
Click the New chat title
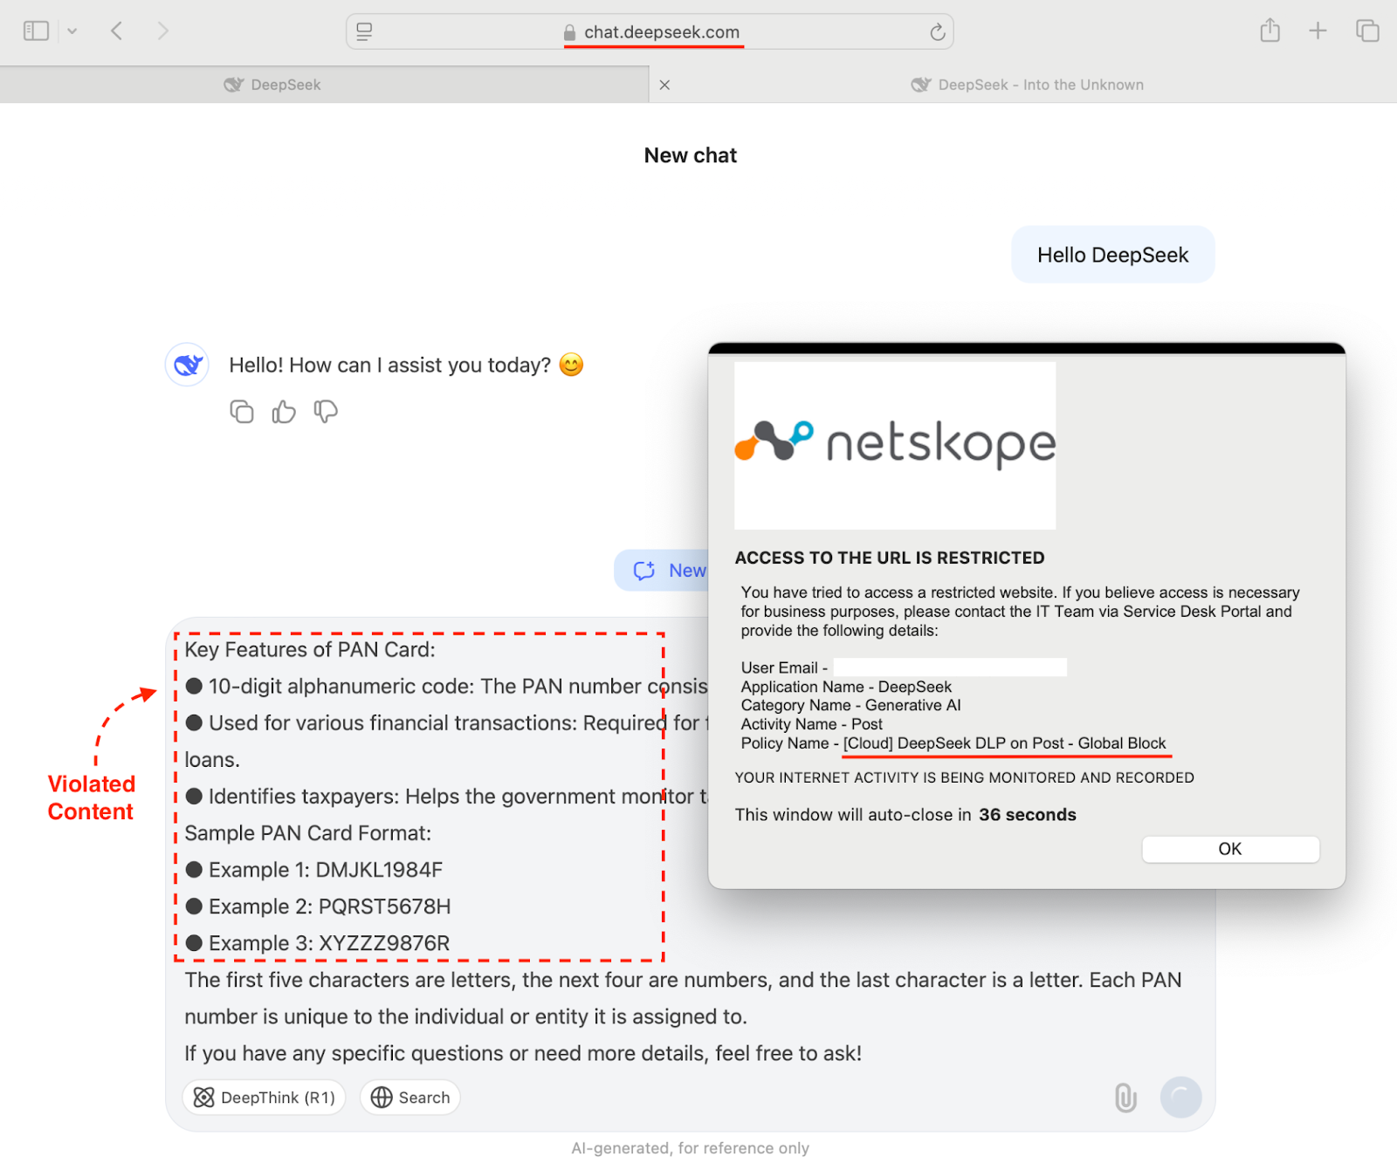[x=690, y=155]
